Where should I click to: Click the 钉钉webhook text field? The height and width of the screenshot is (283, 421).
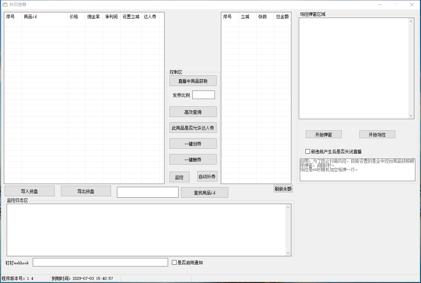pyautogui.click(x=100, y=263)
